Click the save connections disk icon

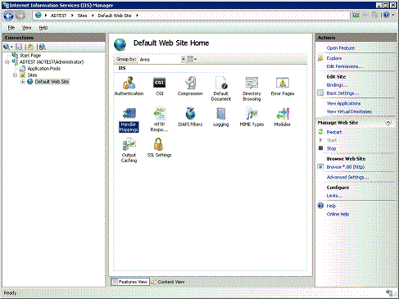[x=19, y=47]
